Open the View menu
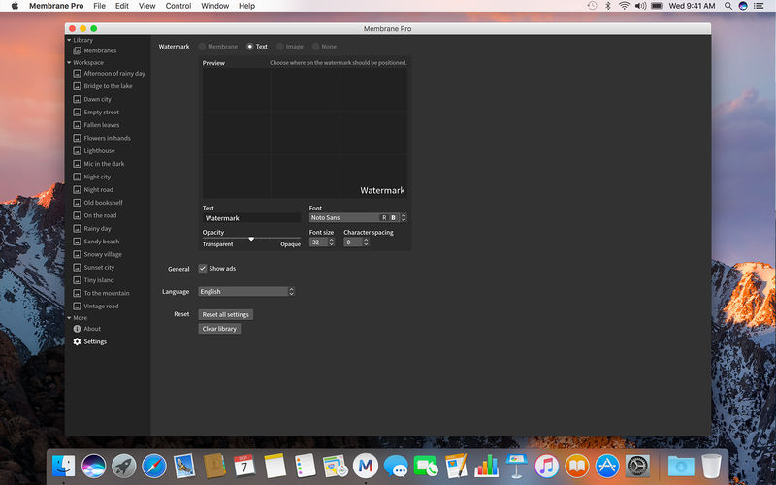The image size is (776, 485). coord(147,6)
